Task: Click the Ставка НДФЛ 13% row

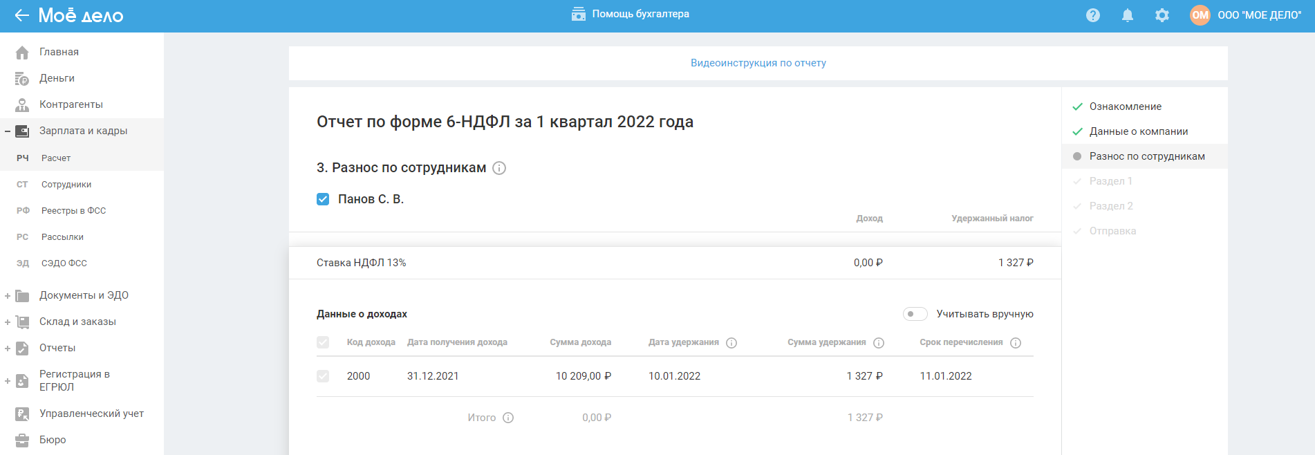Action: click(675, 263)
